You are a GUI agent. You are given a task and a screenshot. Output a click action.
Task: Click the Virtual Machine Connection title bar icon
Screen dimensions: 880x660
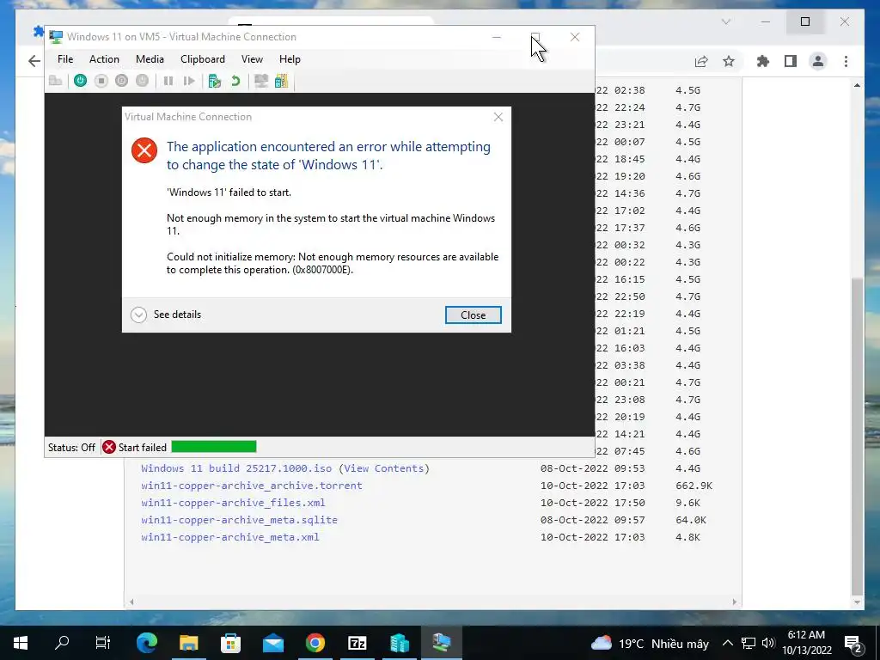56,37
